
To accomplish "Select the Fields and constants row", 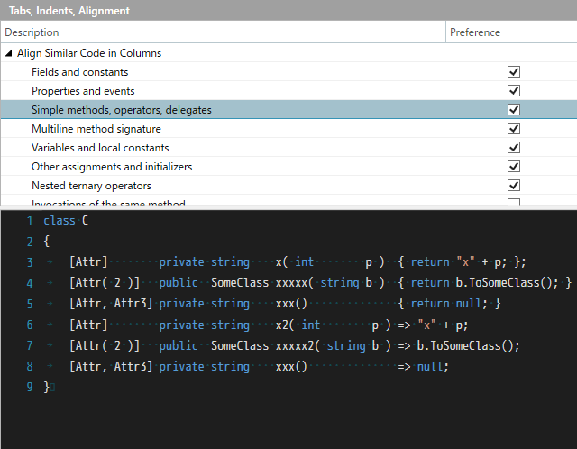I will click(288, 72).
